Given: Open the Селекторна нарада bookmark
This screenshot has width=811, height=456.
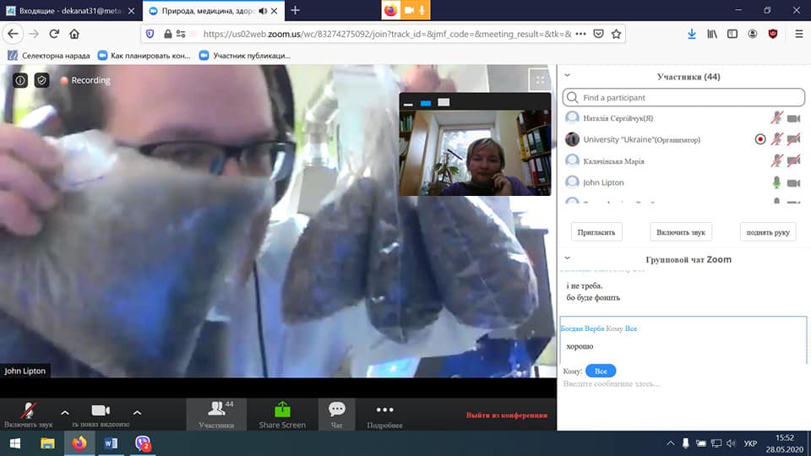Looking at the screenshot, I should click(x=49, y=56).
